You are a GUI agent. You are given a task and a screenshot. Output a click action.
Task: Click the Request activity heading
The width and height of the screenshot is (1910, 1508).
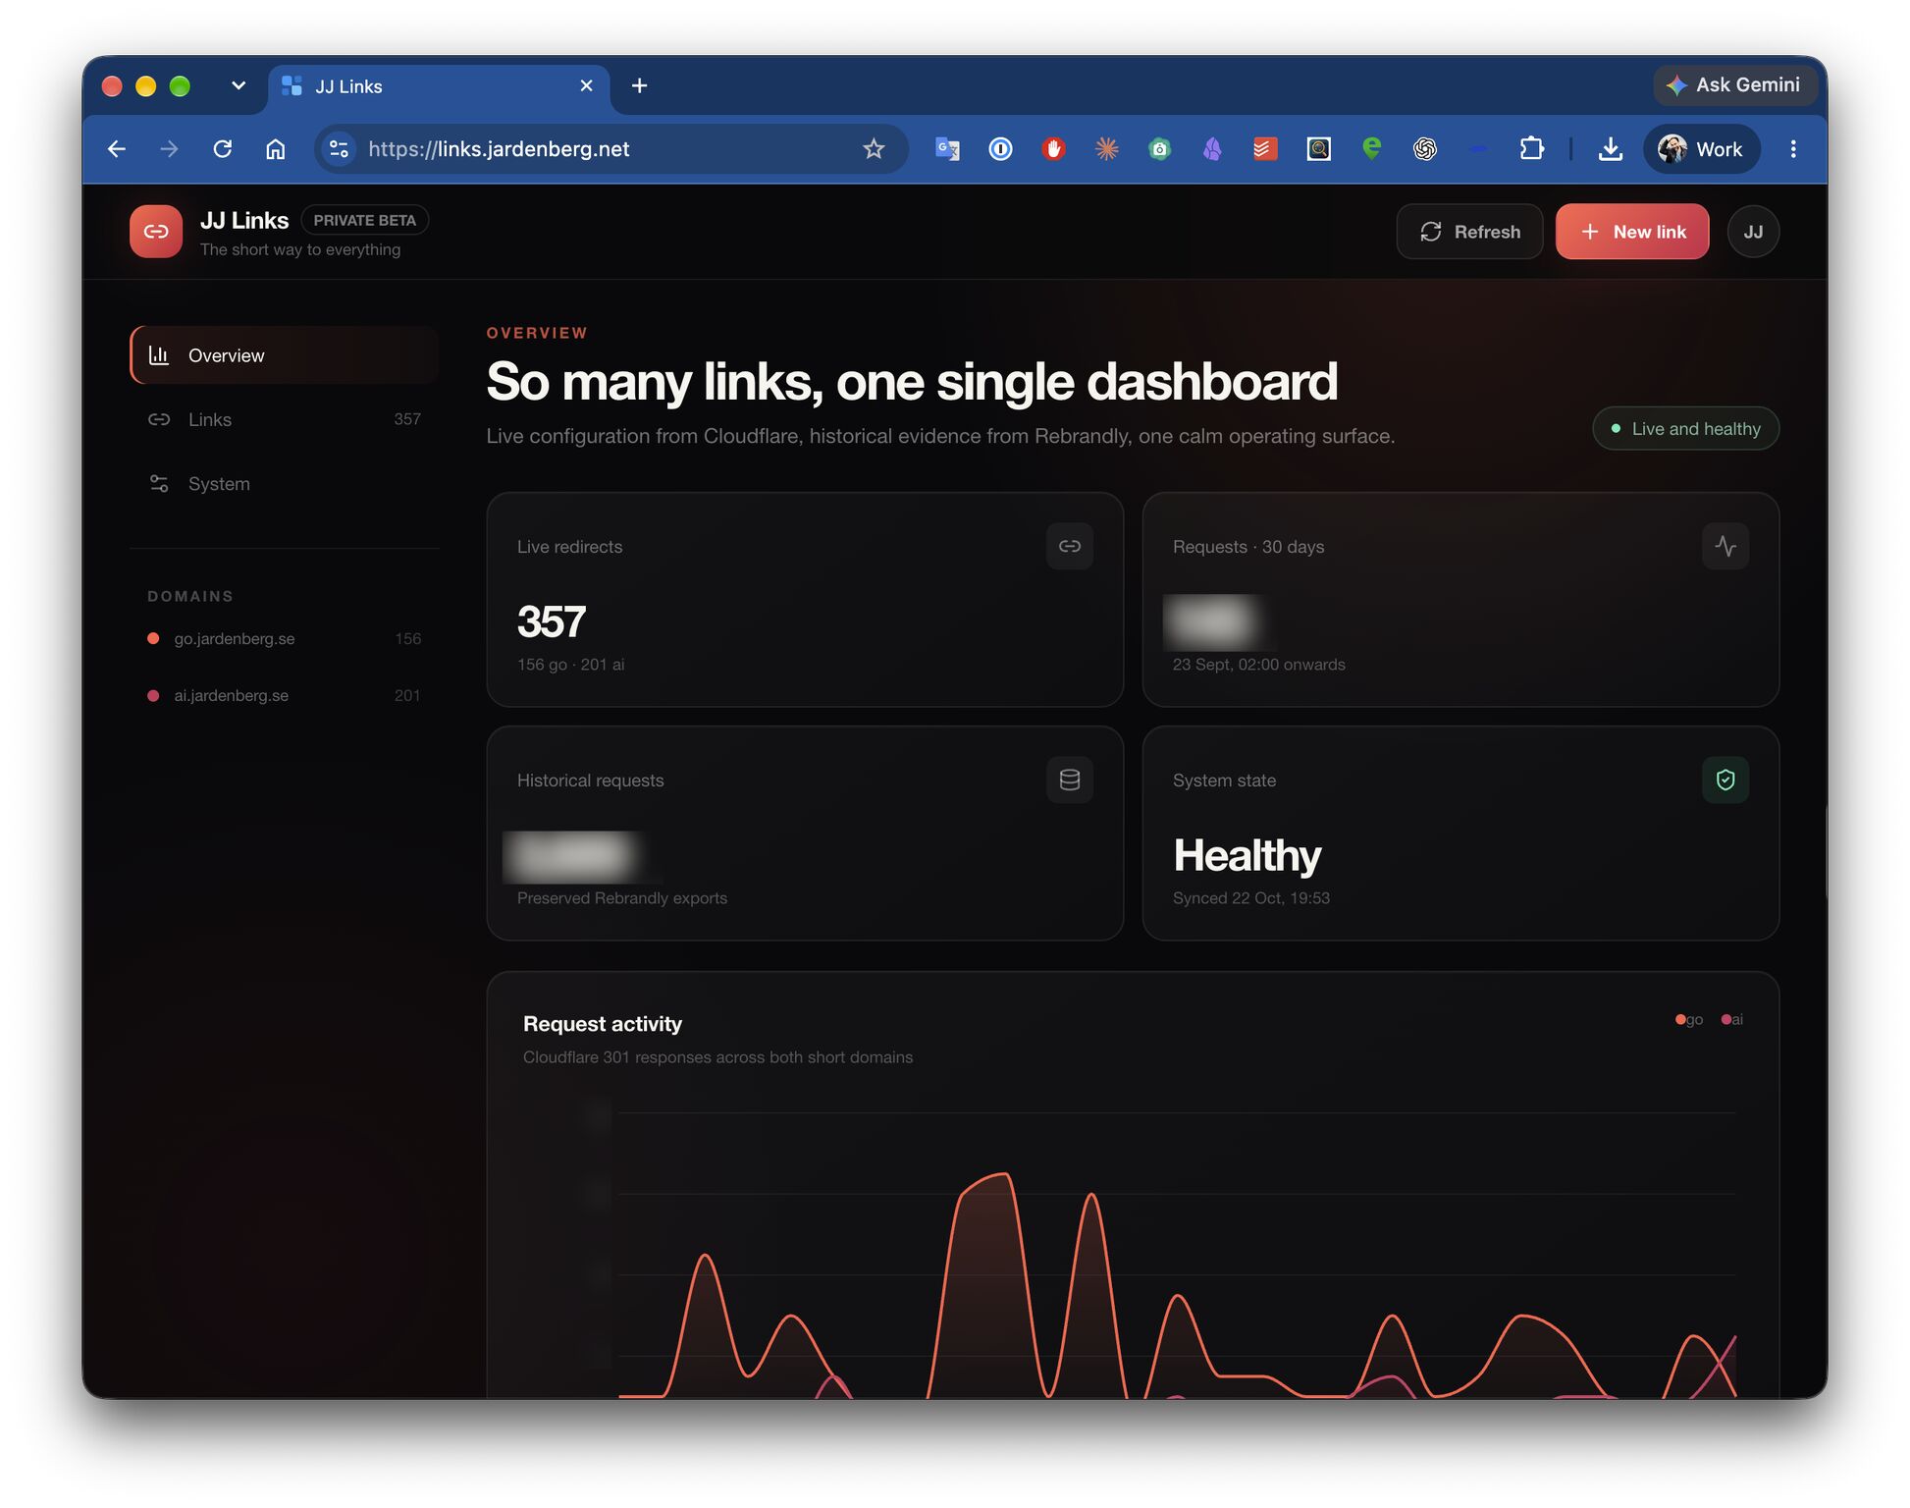pos(603,1024)
